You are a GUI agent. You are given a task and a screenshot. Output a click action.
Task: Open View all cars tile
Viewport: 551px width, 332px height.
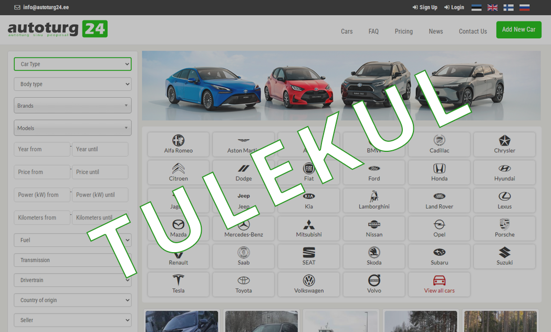pos(439,285)
